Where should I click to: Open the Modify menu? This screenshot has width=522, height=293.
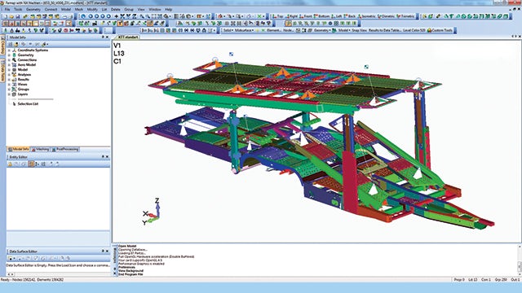tap(92, 9)
